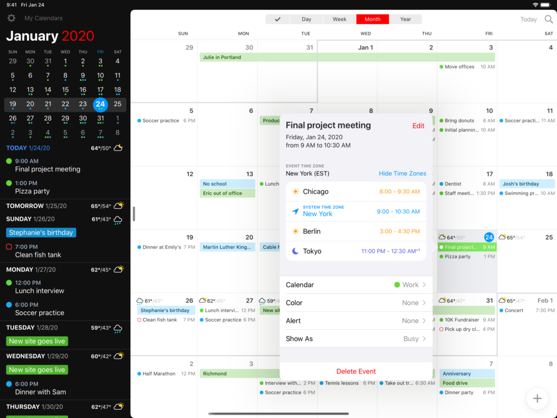Hide Time Zones in event popup
The image size is (557, 418).
pyautogui.click(x=403, y=174)
